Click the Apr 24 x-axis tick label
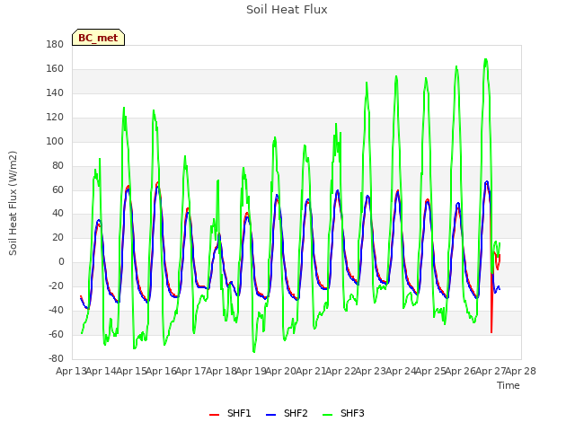The height and width of the screenshot is (431, 575). coord(401,371)
